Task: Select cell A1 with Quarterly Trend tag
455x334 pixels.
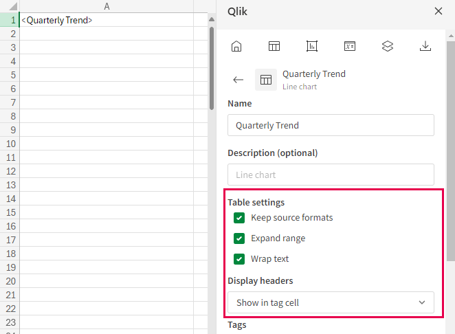Action: pos(107,21)
